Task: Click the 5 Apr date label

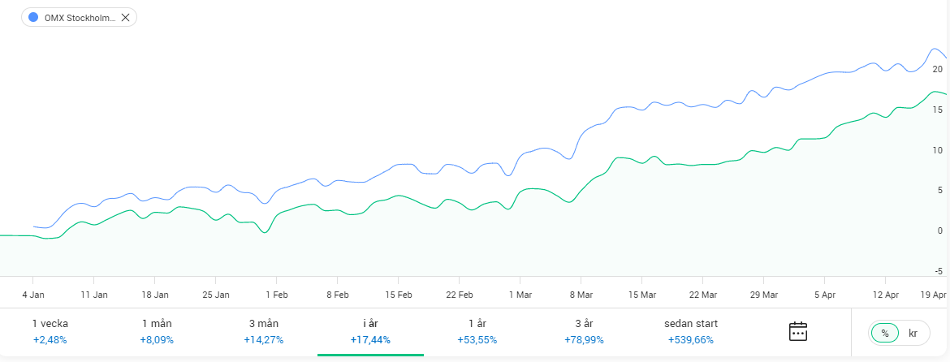Action: click(825, 295)
